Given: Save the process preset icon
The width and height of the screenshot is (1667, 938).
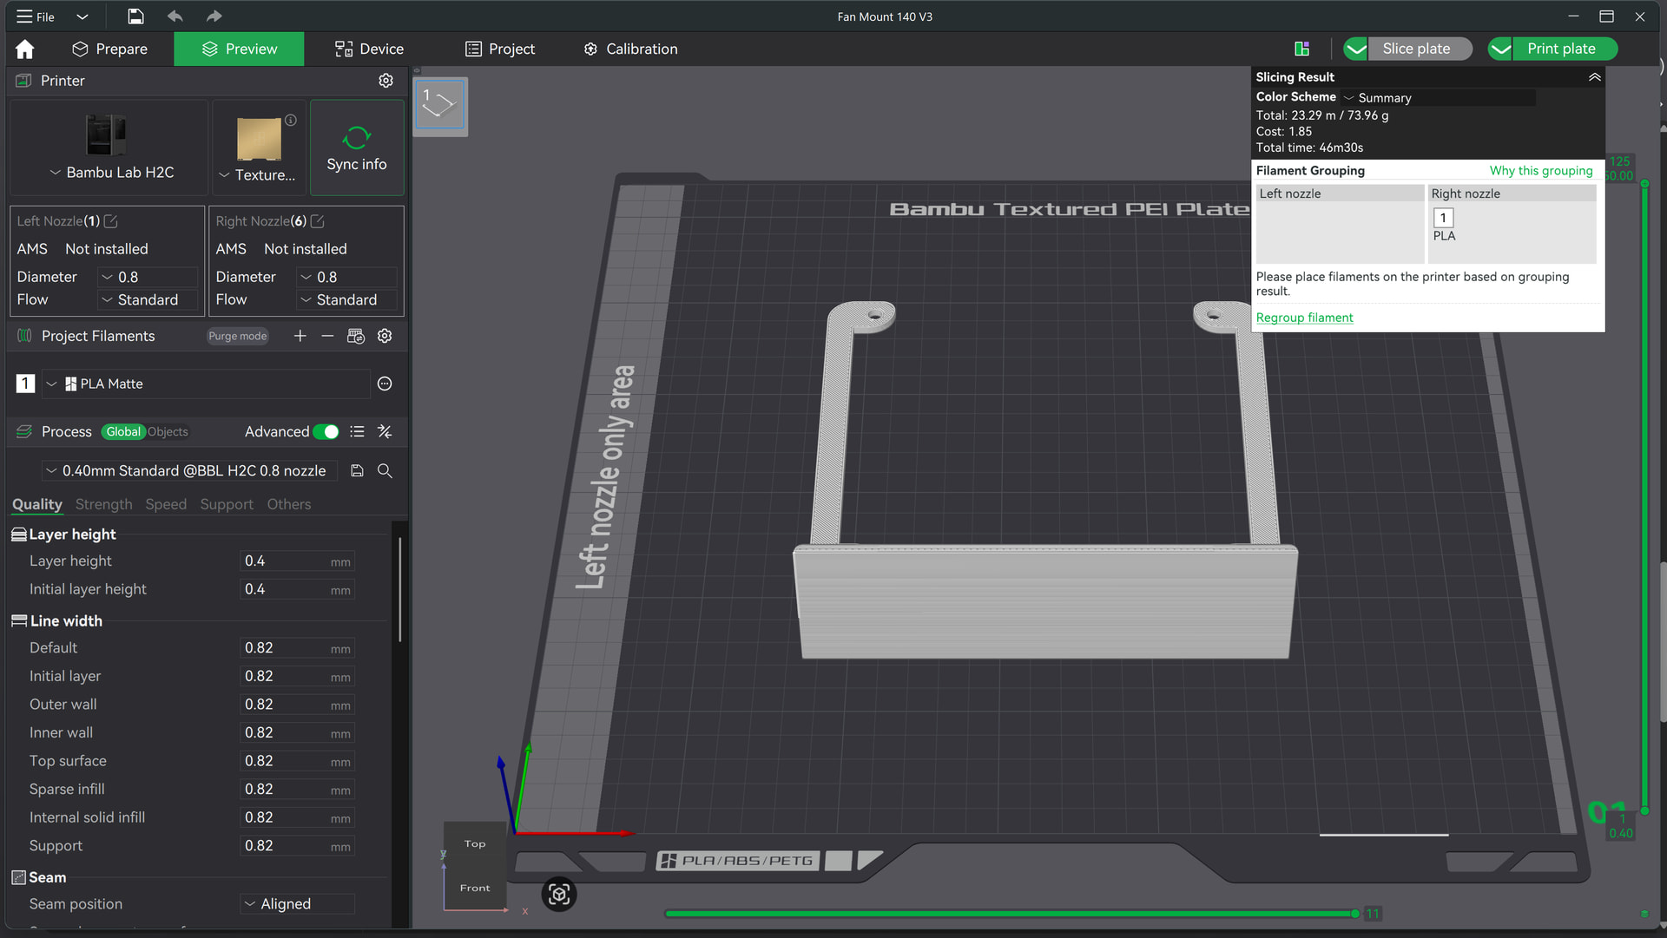Looking at the screenshot, I should tap(357, 470).
